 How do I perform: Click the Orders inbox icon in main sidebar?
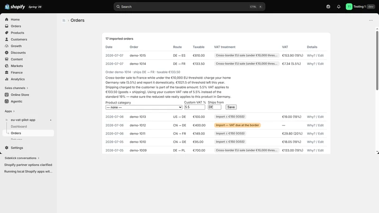[7, 26]
